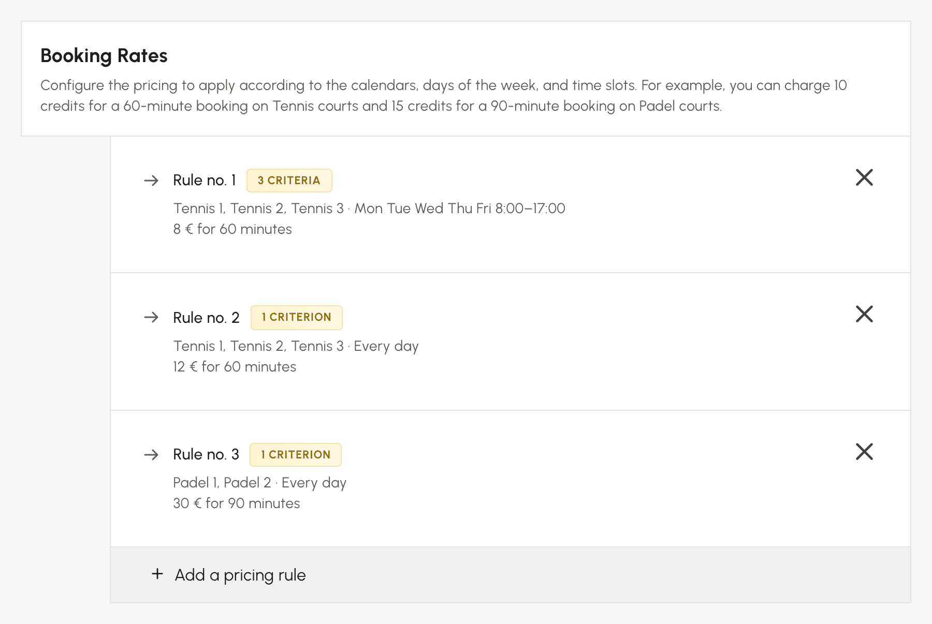This screenshot has width=932, height=624.
Task: Click the Booking Rates heading
Action: pyautogui.click(x=104, y=56)
